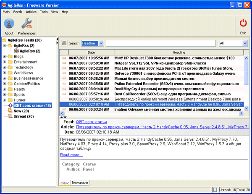Image resolution: width=252 pixels, height=194 pixels.
Task: Expand the Health folder
Action: click(4, 89)
